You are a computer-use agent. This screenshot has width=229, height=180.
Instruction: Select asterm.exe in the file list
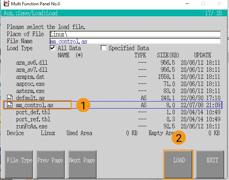point(30,91)
